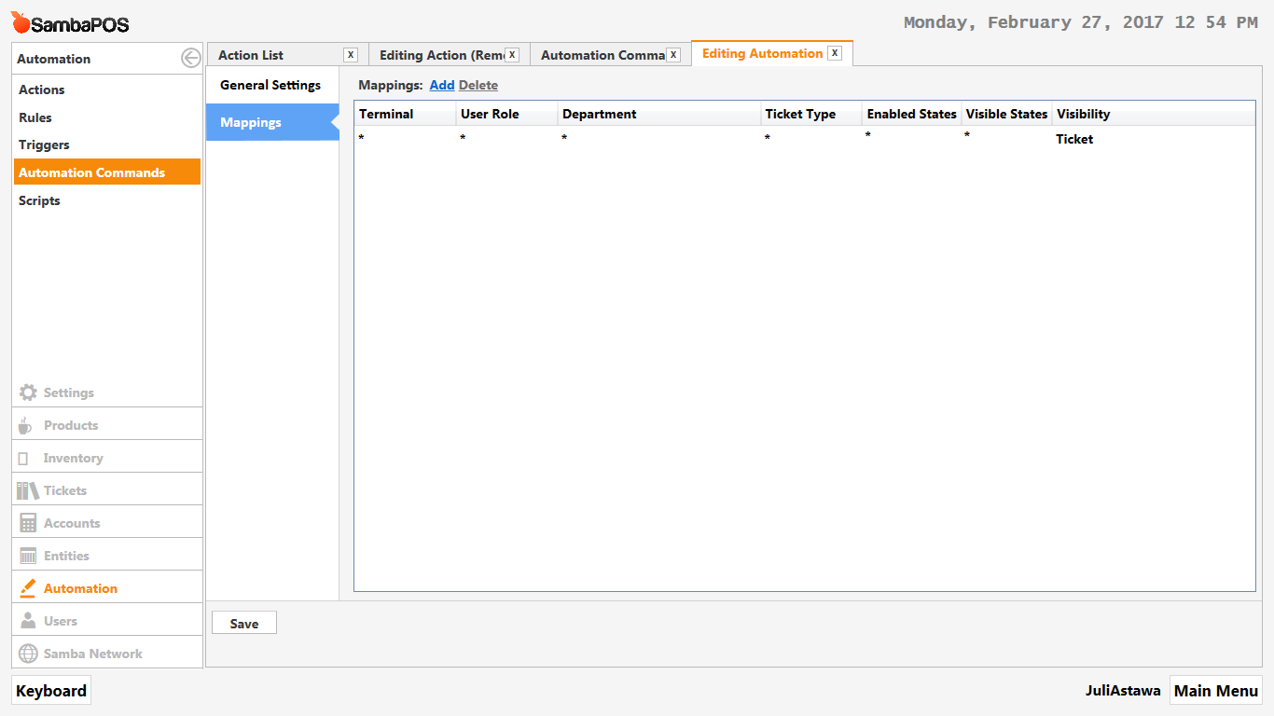Open Products via the cup icon

[x=26, y=425]
